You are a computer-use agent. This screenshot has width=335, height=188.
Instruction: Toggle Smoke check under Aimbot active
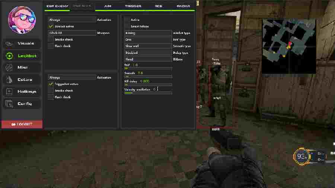(x=51, y=40)
